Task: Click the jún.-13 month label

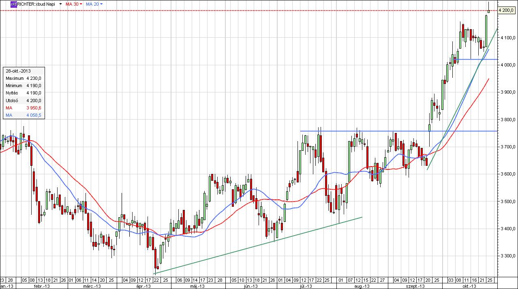Action: 251,286
